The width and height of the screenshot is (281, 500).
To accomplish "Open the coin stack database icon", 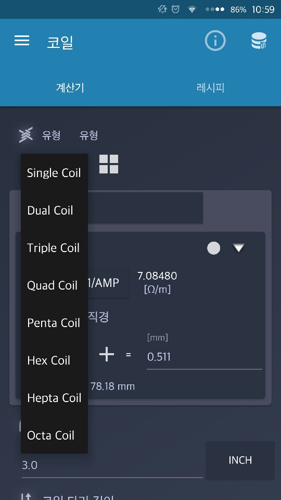I will (259, 41).
